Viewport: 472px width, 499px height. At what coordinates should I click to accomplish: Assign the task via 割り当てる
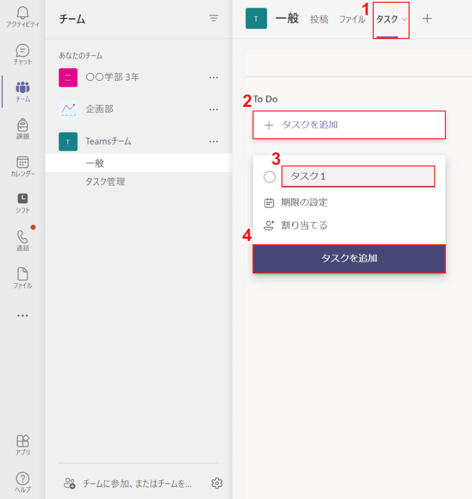(304, 225)
